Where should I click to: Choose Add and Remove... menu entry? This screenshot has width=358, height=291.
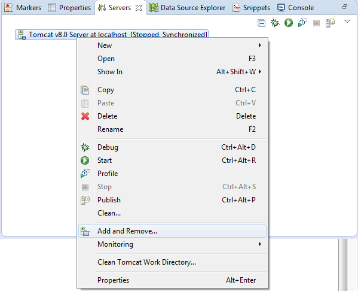172,231
